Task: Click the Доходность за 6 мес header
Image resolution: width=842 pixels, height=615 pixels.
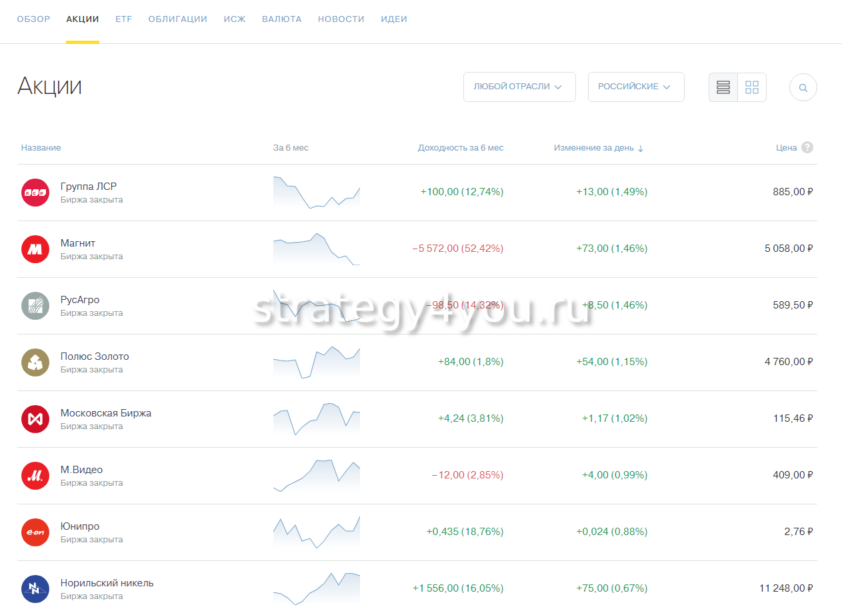Action: pyautogui.click(x=460, y=148)
